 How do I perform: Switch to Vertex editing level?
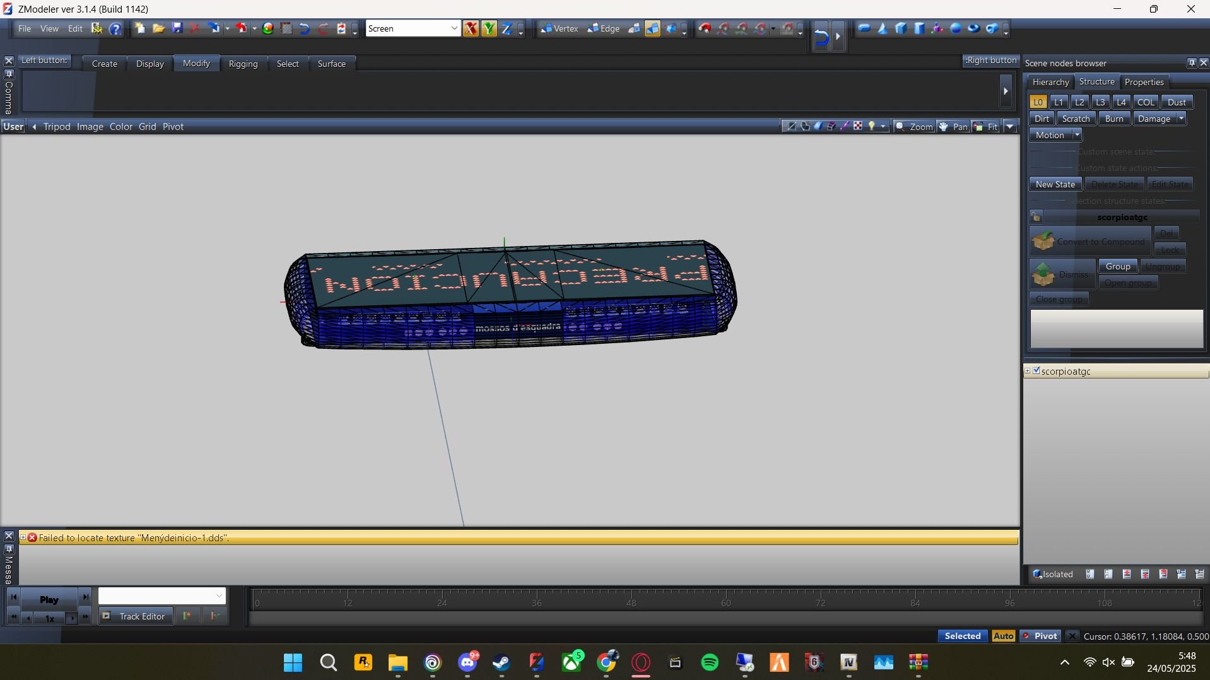560,28
